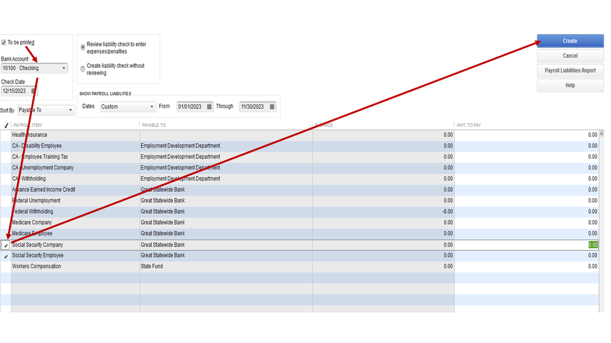Viewport: 611px width, 343px height.
Task: Edit Social Security Company amount to pay
Action: (526, 245)
